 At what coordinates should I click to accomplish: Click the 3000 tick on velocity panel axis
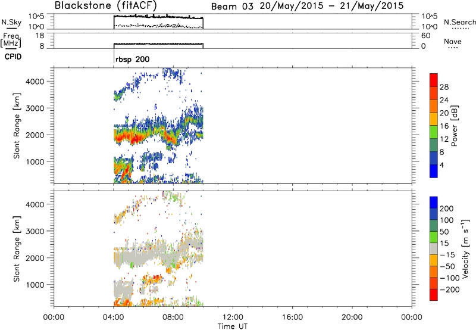coord(35,231)
